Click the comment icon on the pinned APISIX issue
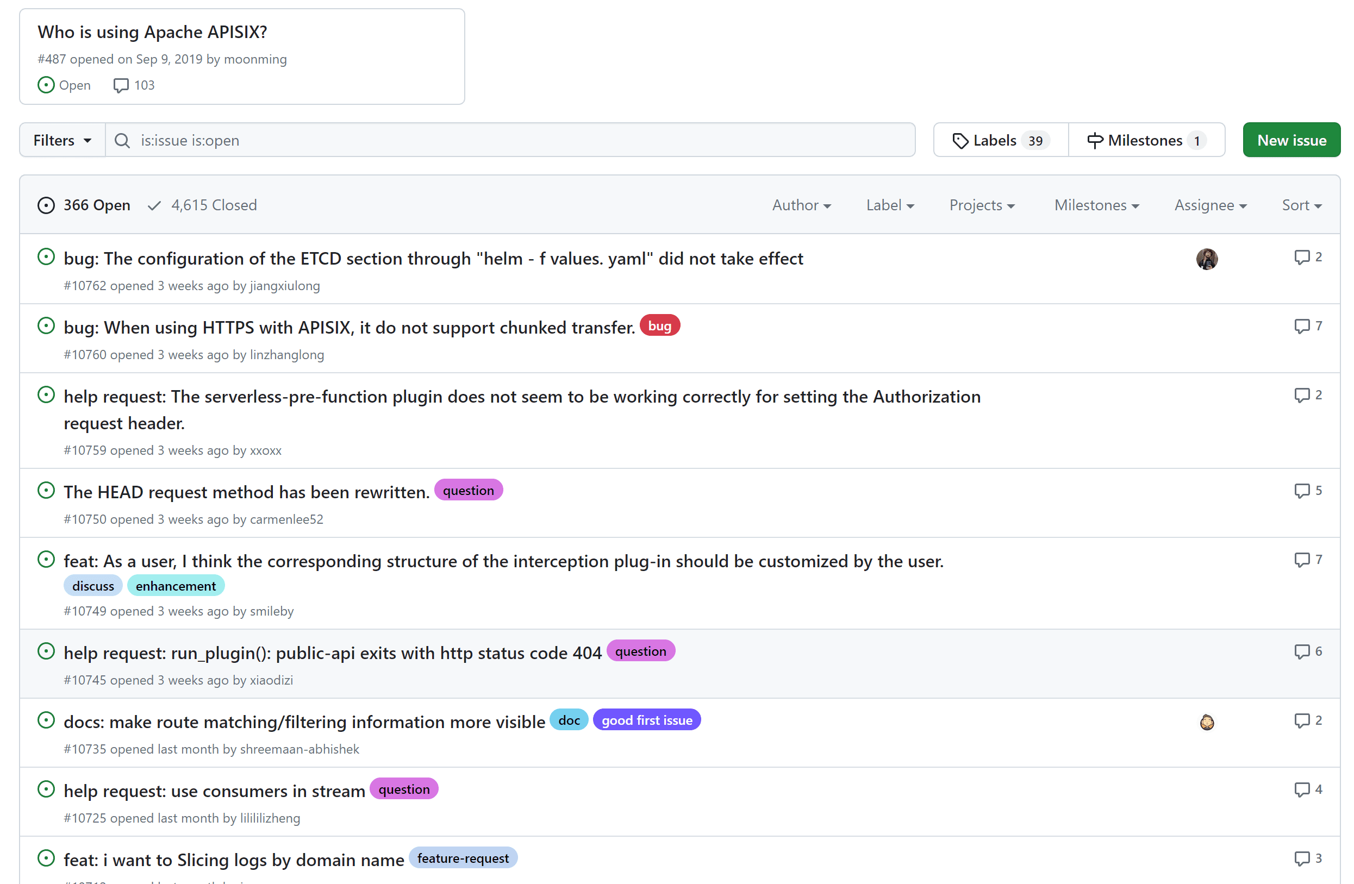 pos(121,85)
